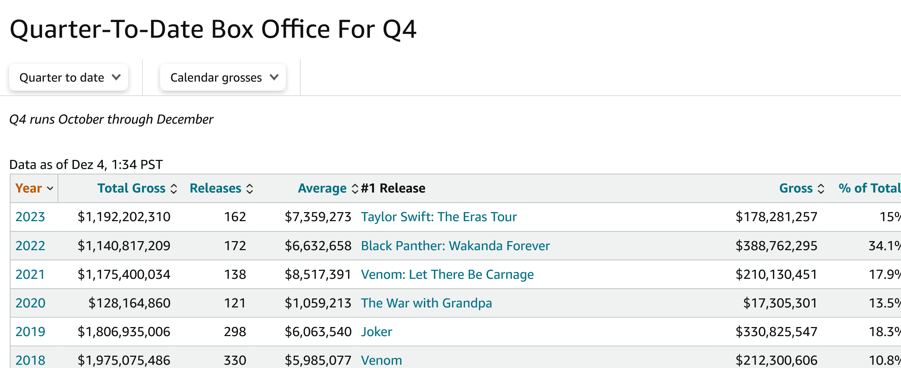Open the 2021 year link
The image size is (901, 368).
pos(30,274)
